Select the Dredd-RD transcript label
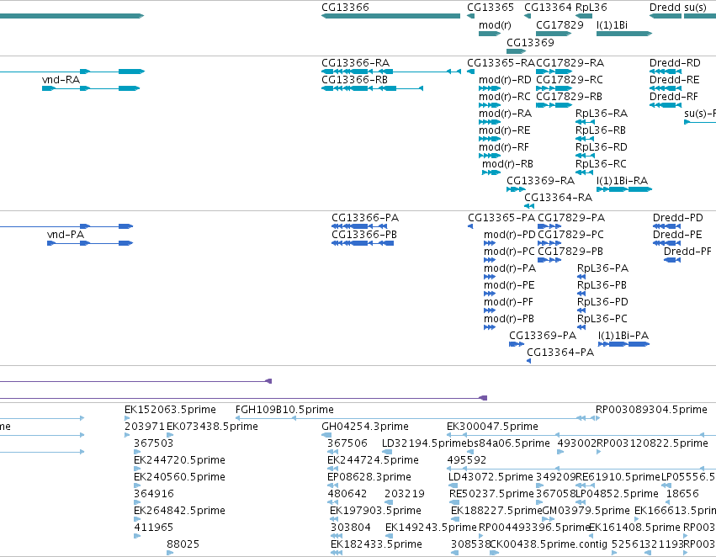716x557 pixels. 675,63
